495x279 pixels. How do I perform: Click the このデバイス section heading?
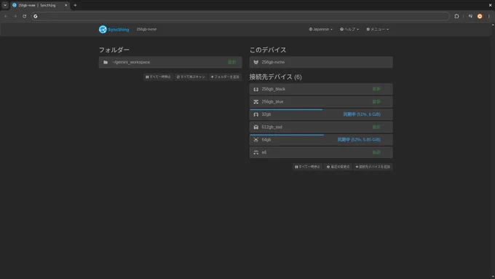coord(268,50)
